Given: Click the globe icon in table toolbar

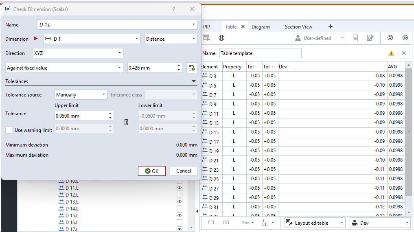Looking at the screenshot, I should [221, 38].
